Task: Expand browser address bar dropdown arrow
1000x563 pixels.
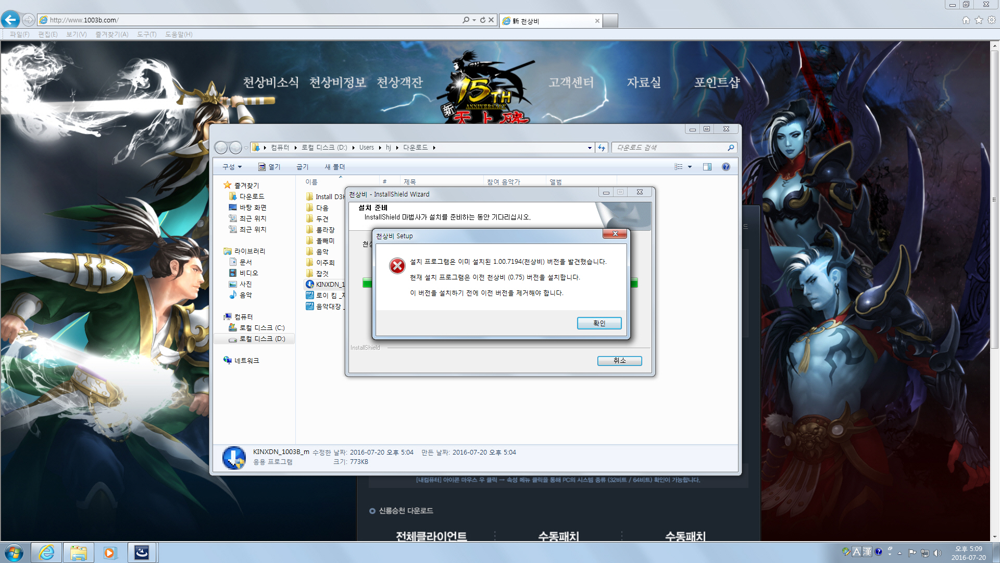Action: (474, 20)
